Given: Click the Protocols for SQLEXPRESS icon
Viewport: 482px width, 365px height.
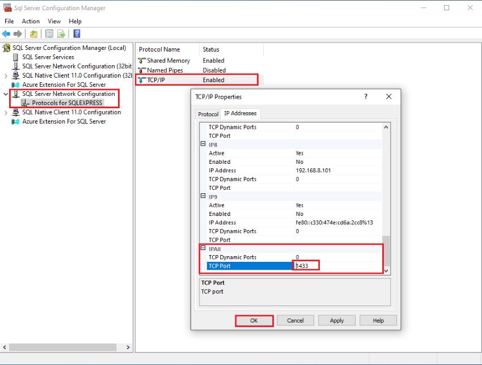Looking at the screenshot, I should click(26, 103).
